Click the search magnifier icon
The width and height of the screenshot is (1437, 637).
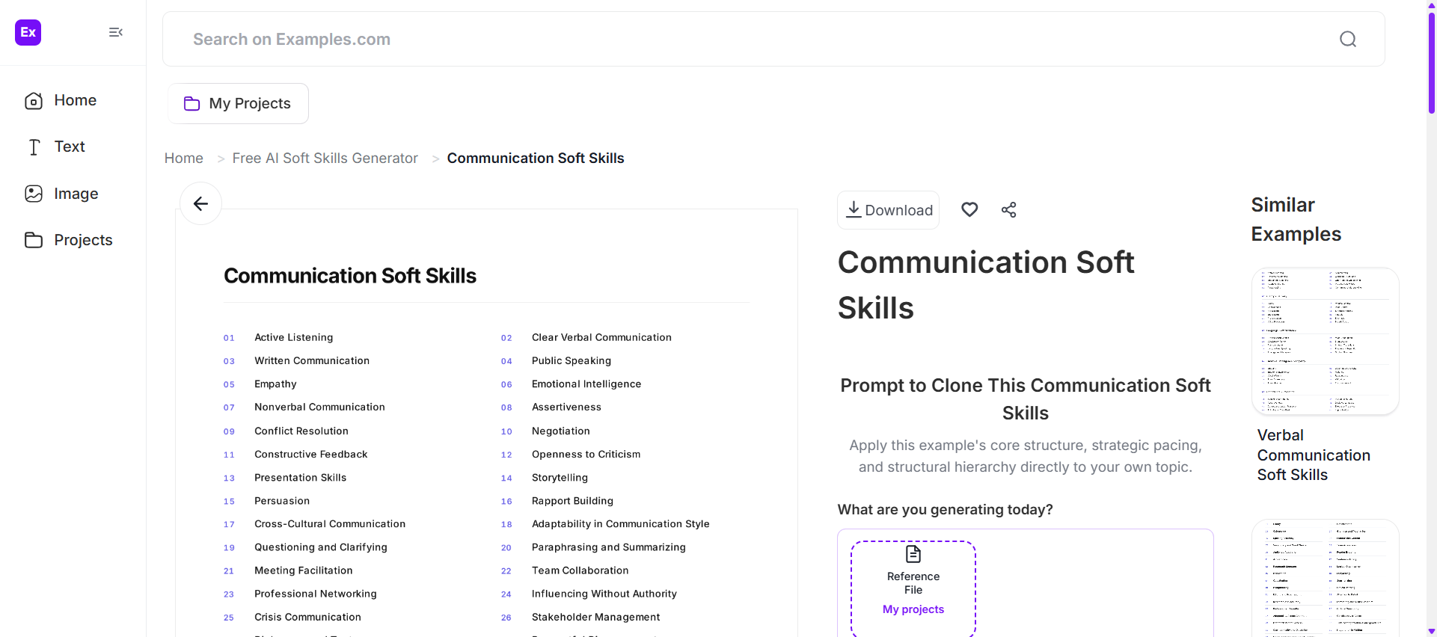tap(1348, 39)
